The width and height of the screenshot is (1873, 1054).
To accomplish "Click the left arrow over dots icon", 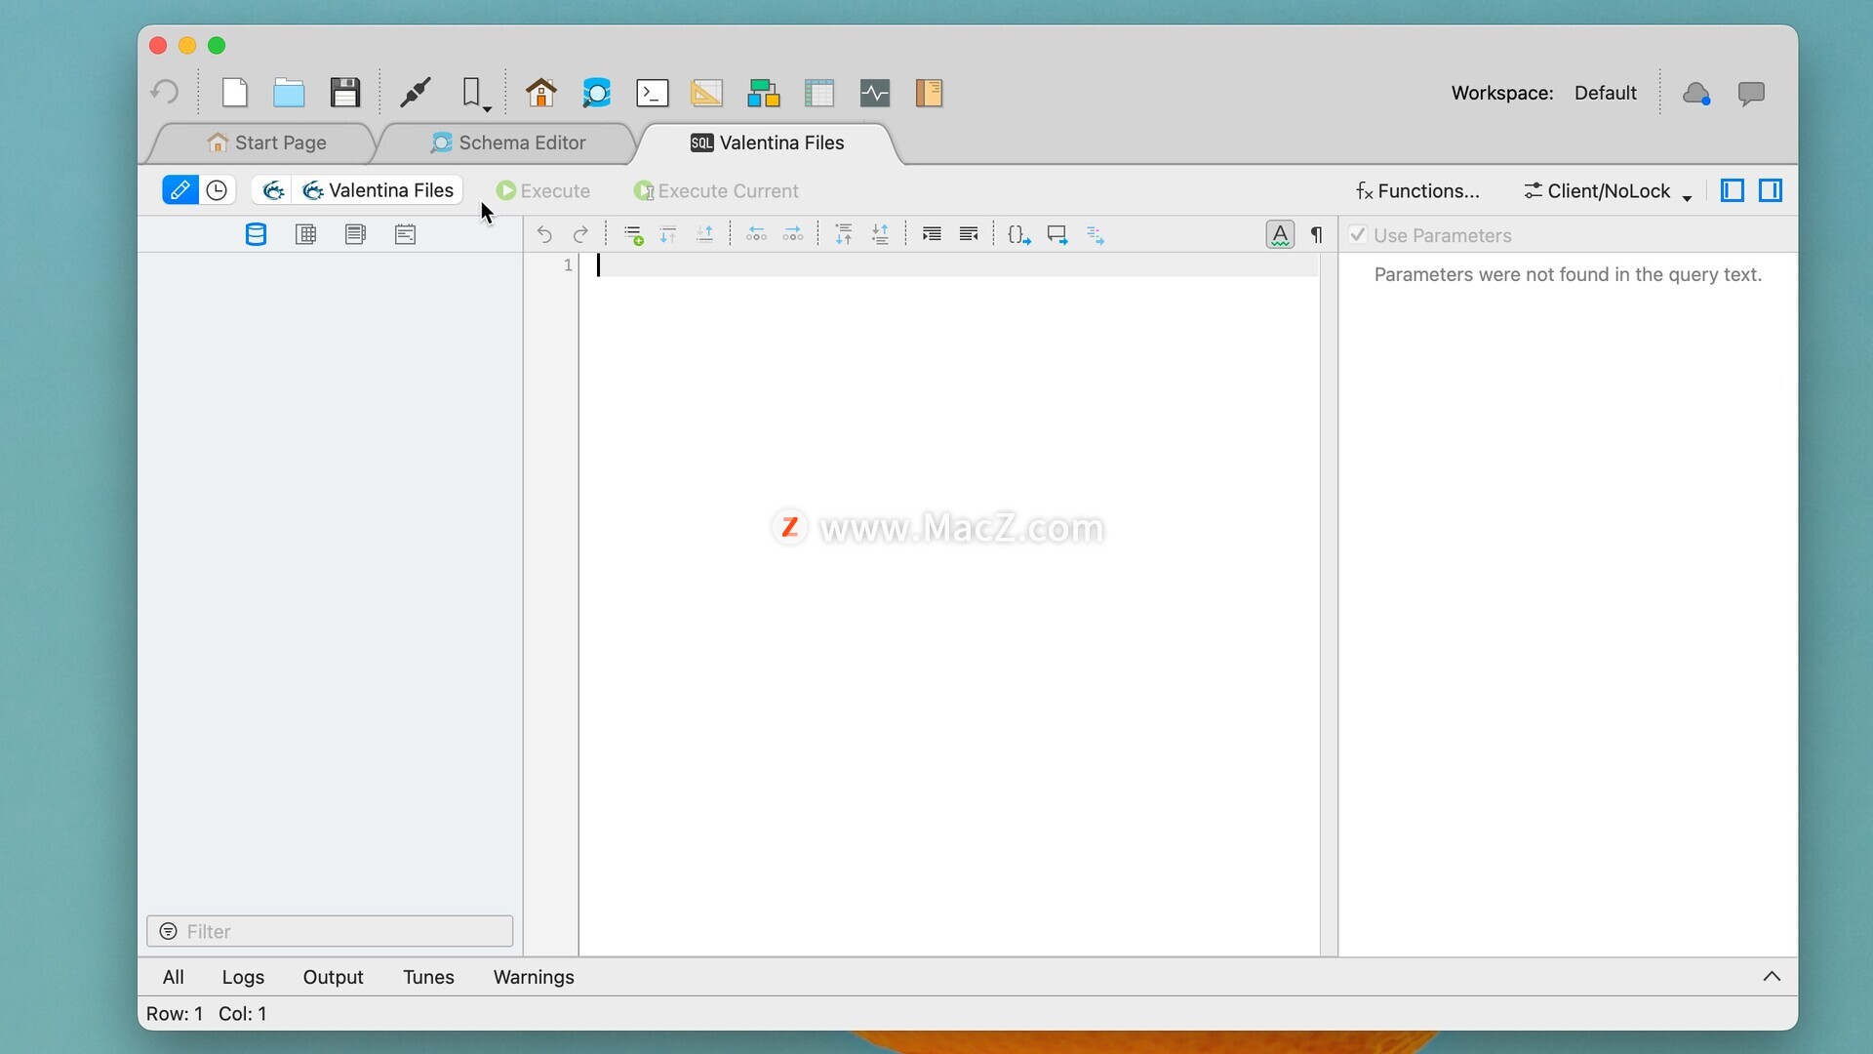I will tap(756, 234).
